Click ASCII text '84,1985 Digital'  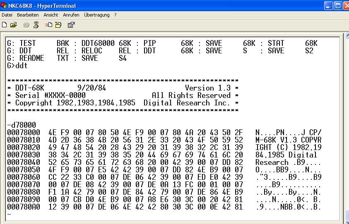[286, 155]
